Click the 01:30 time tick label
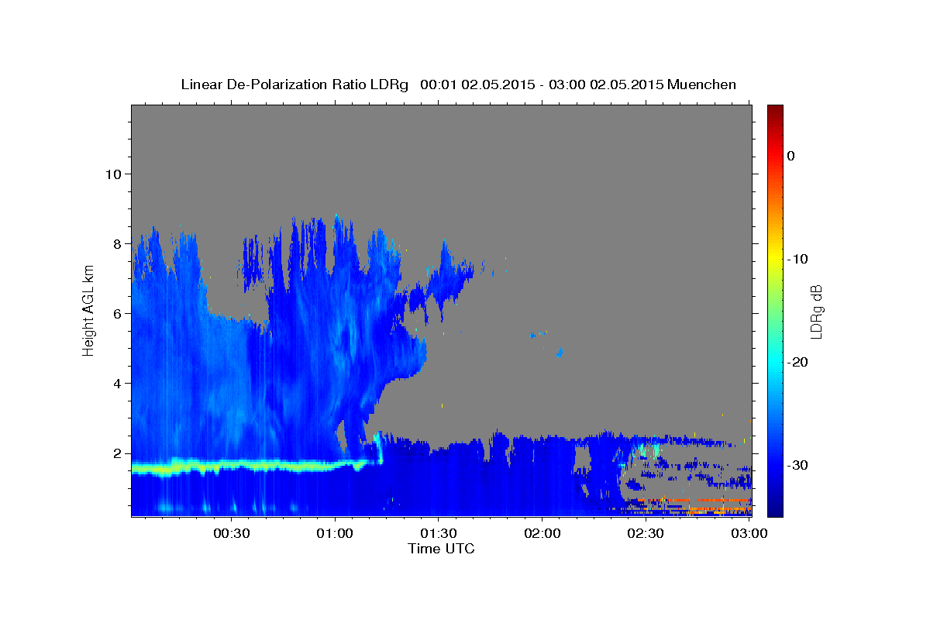 [438, 533]
